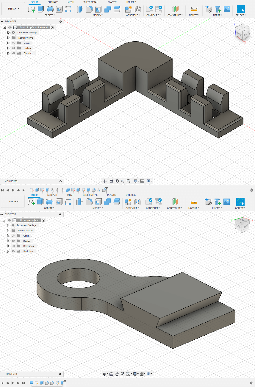
Task: Toggle visibility of Canvases folder
Action: (13, 246)
